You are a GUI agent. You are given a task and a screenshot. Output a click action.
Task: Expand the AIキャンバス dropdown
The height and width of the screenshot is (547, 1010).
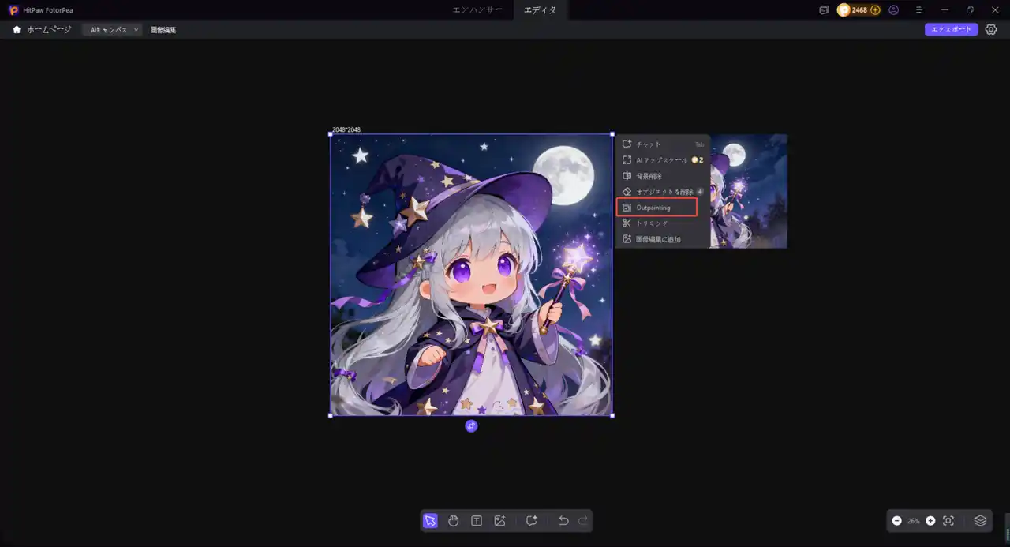(113, 29)
